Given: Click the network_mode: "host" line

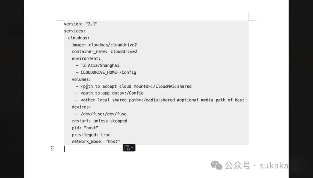Looking at the screenshot, I should (96, 142).
